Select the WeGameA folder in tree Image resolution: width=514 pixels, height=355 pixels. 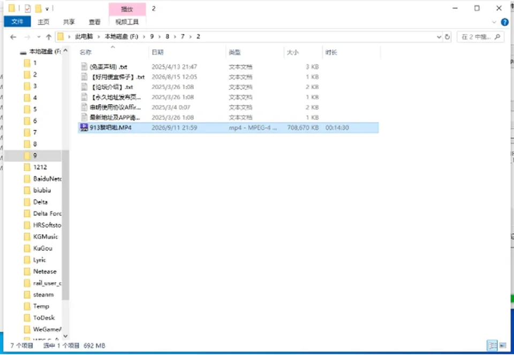(47, 329)
